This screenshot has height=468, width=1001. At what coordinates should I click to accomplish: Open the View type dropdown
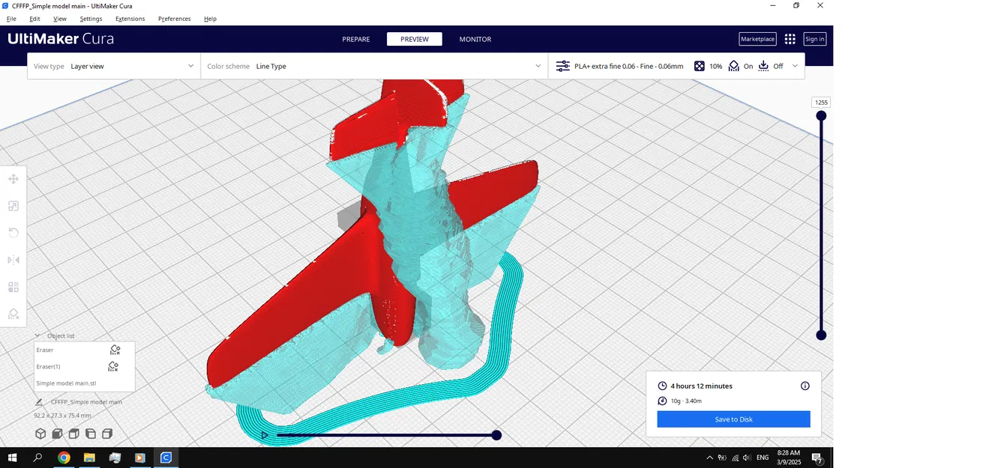click(x=114, y=66)
